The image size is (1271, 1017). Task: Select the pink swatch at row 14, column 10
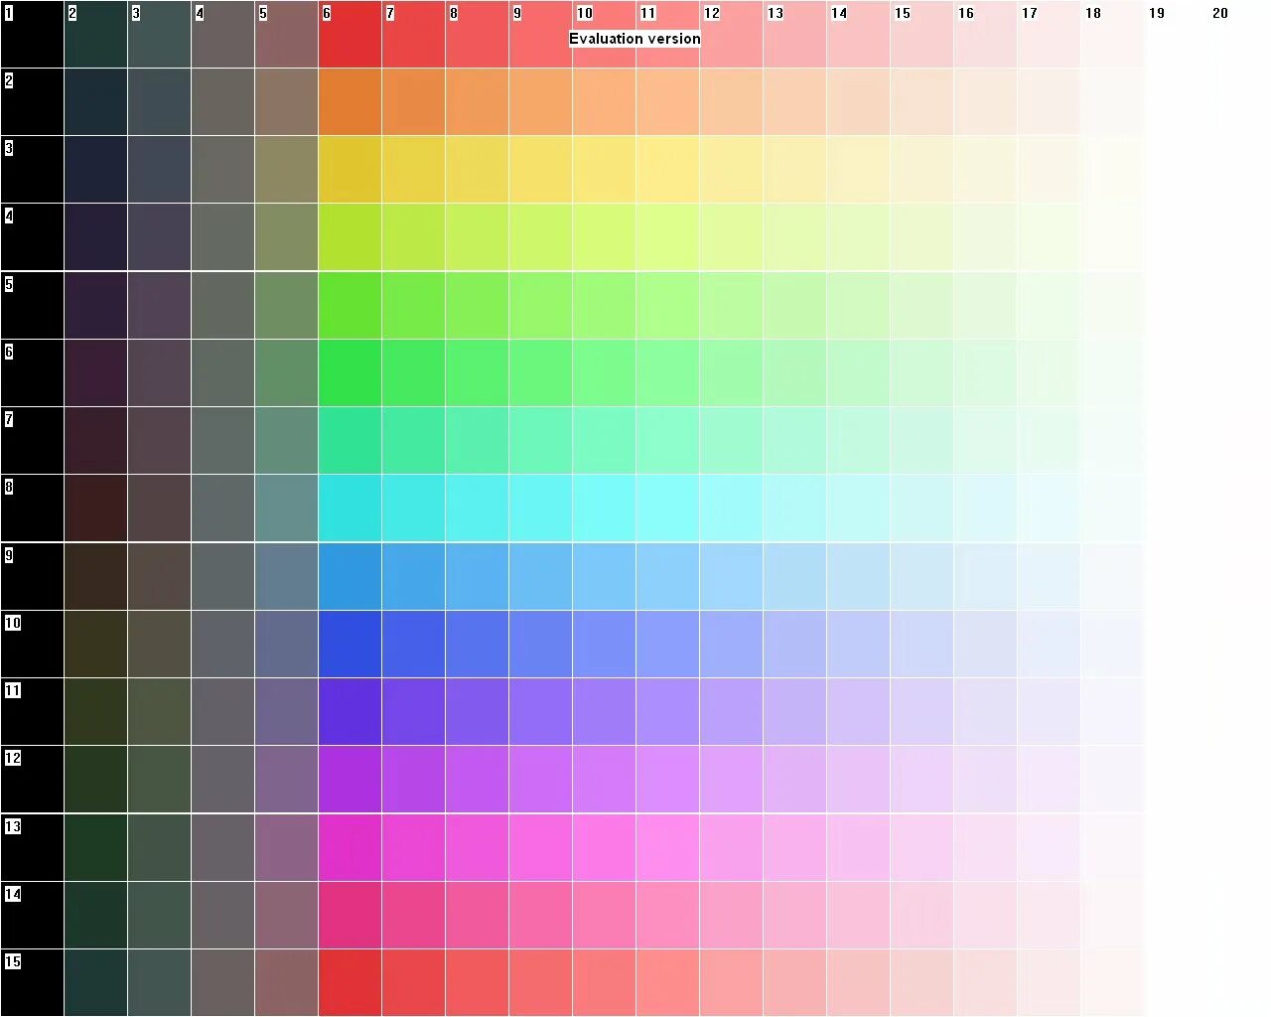(x=604, y=915)
